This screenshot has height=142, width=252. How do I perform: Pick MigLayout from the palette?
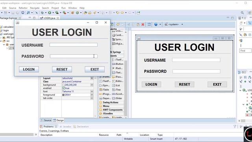pos(118,44)
